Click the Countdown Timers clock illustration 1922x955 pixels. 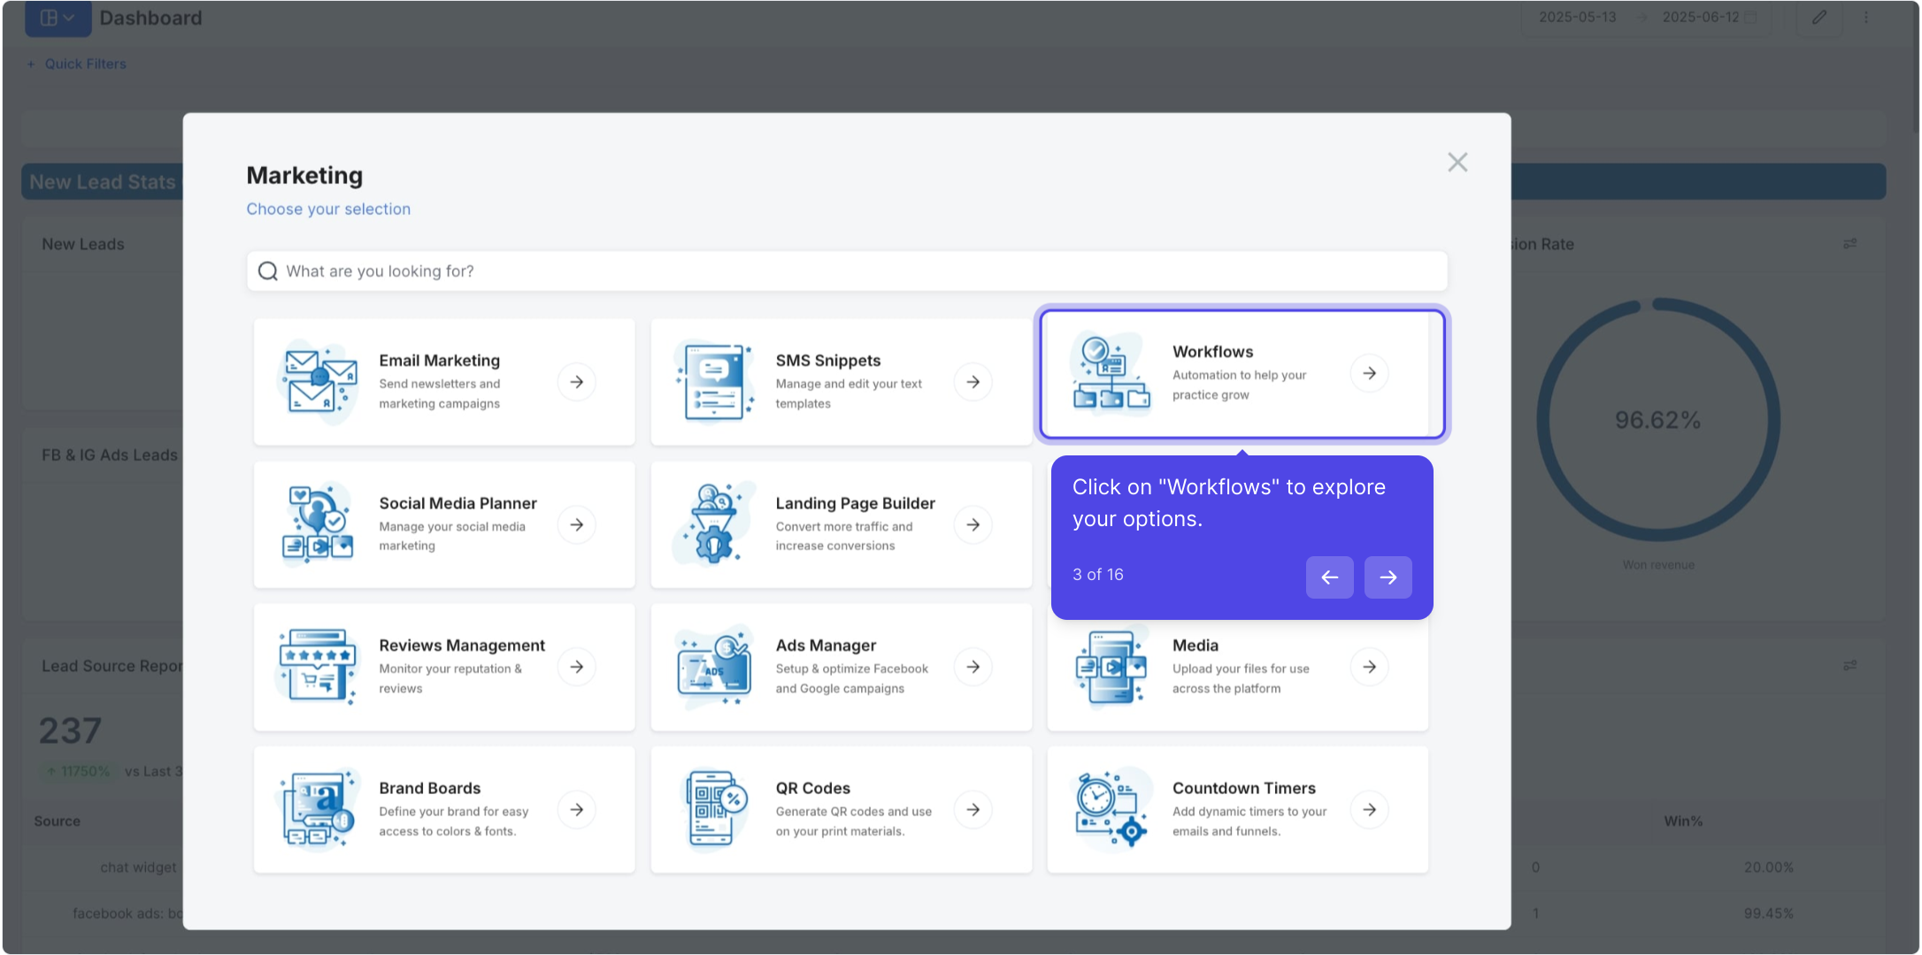(x=1111, y=808)
